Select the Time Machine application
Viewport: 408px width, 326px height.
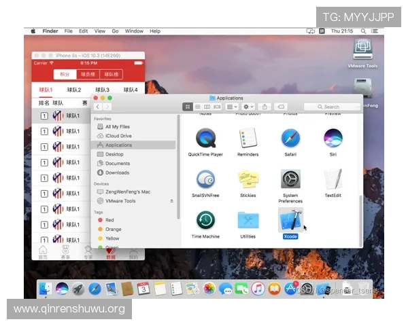click(205, 220)
